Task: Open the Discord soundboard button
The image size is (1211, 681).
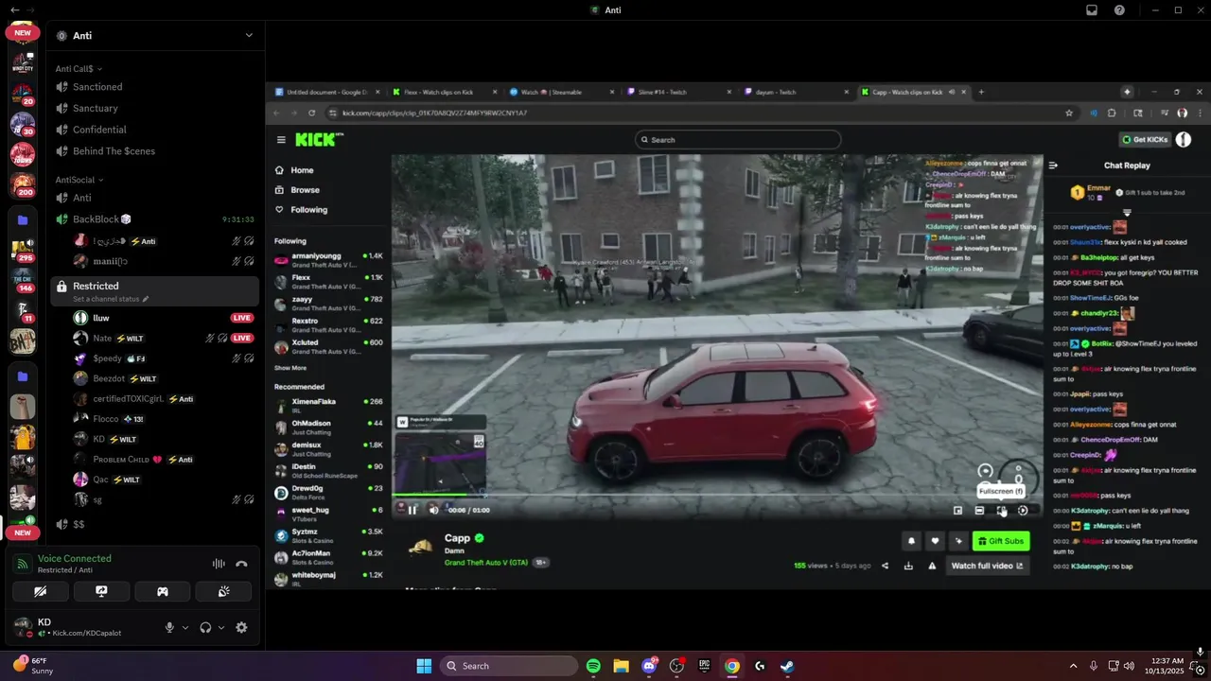Action: coord(223,592)
